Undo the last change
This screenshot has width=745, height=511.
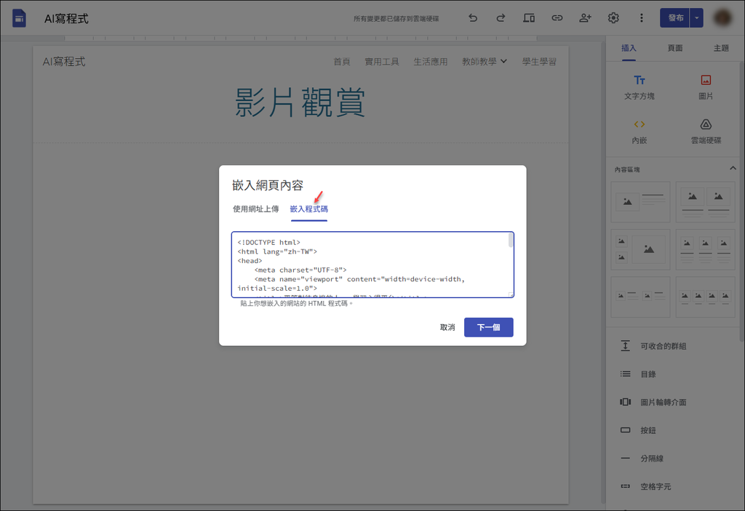point(473,18)
